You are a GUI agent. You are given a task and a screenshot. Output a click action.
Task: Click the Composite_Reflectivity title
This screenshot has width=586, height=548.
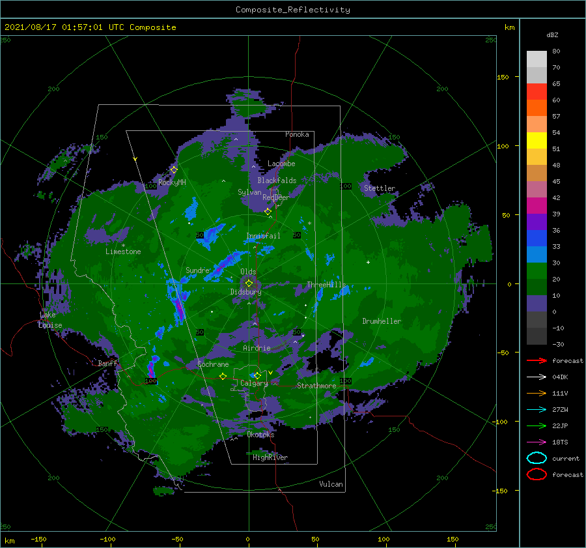293,10
